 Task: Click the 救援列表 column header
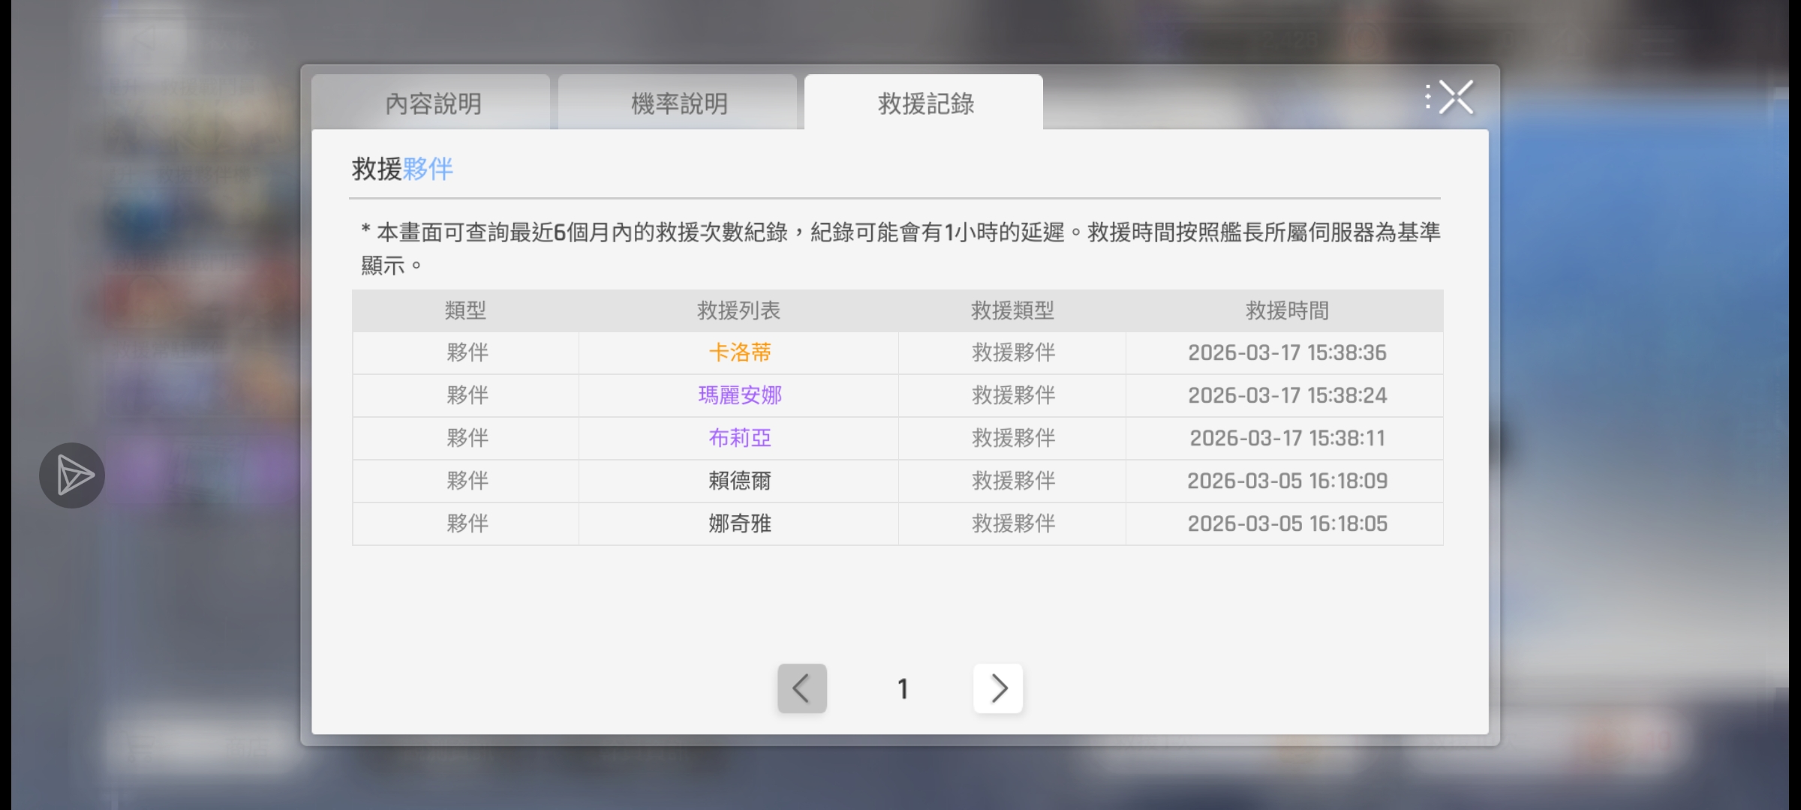click(x=740, y=310)
